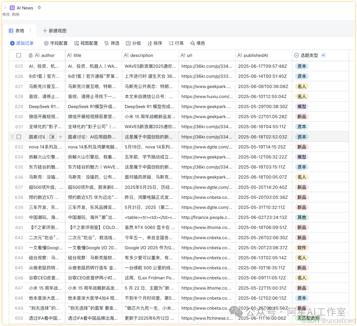Adjust row height with 行高
The height and width of the screenshot is (326, 357).
click(x=176, y=43)
